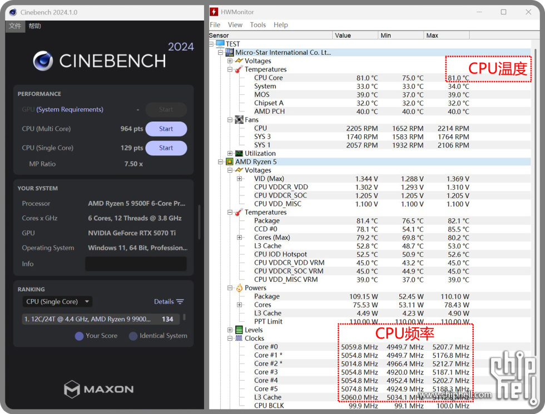Select the Identical System radio indicator
Image resolution: width=545 pixels, height=414 pixels.
pos(133,336)
